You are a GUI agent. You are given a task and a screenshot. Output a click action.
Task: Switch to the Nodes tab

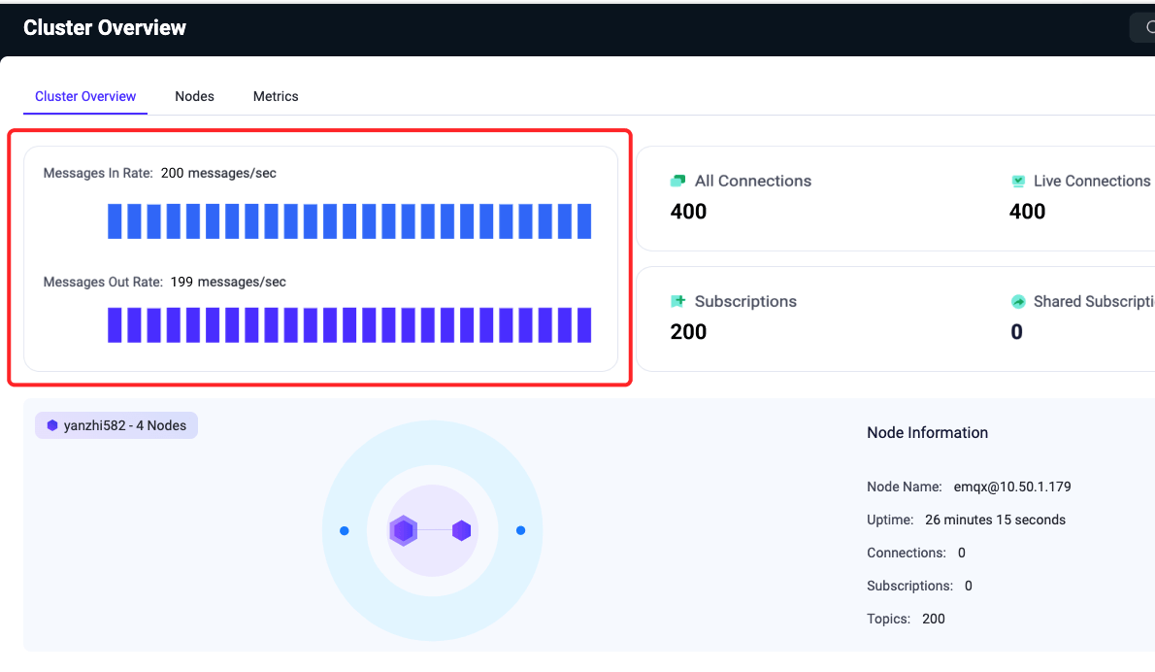click(194, 97)
